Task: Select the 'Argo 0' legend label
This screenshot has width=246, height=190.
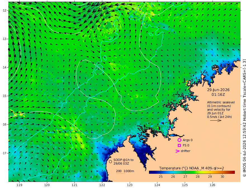Action: [x=188, y=140]
